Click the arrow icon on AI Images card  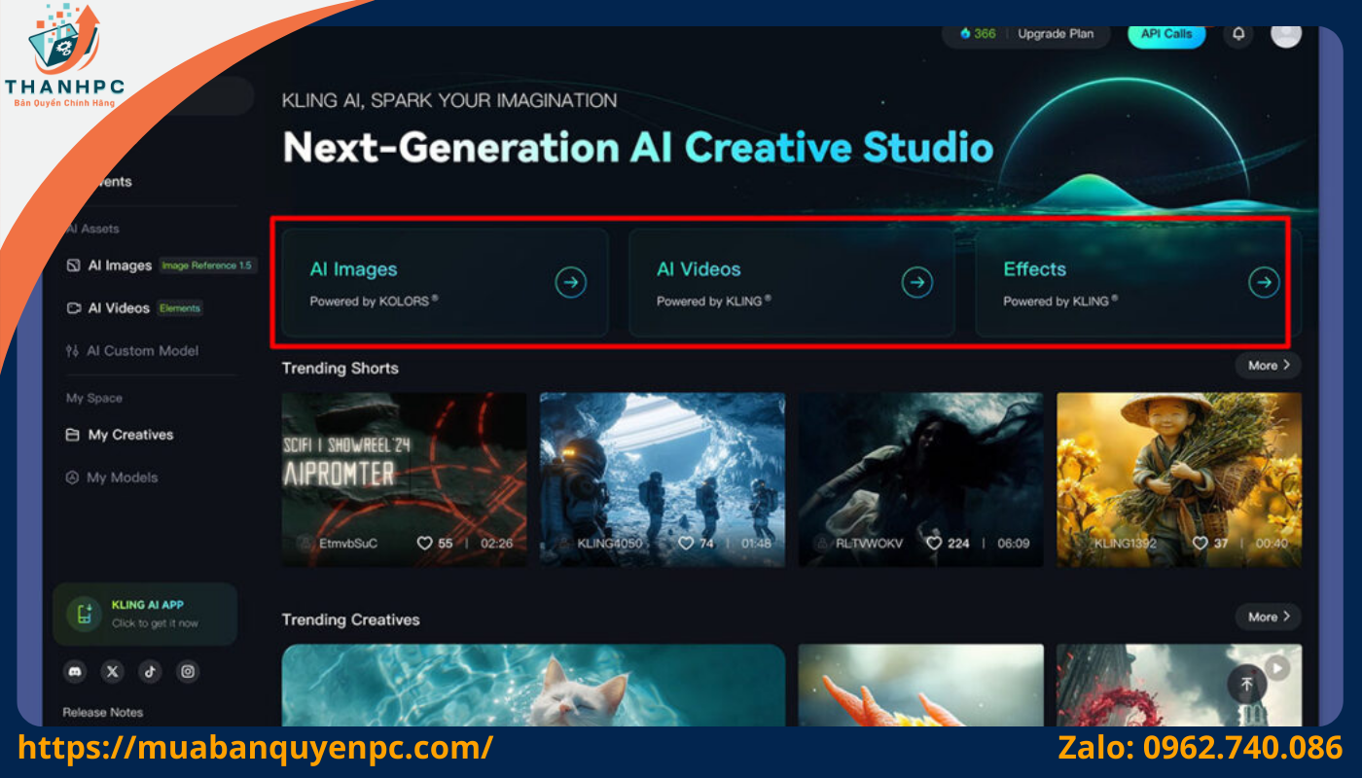(571, 283)
